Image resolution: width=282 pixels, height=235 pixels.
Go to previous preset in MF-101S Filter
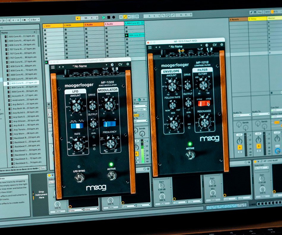[x=156, y=47]
